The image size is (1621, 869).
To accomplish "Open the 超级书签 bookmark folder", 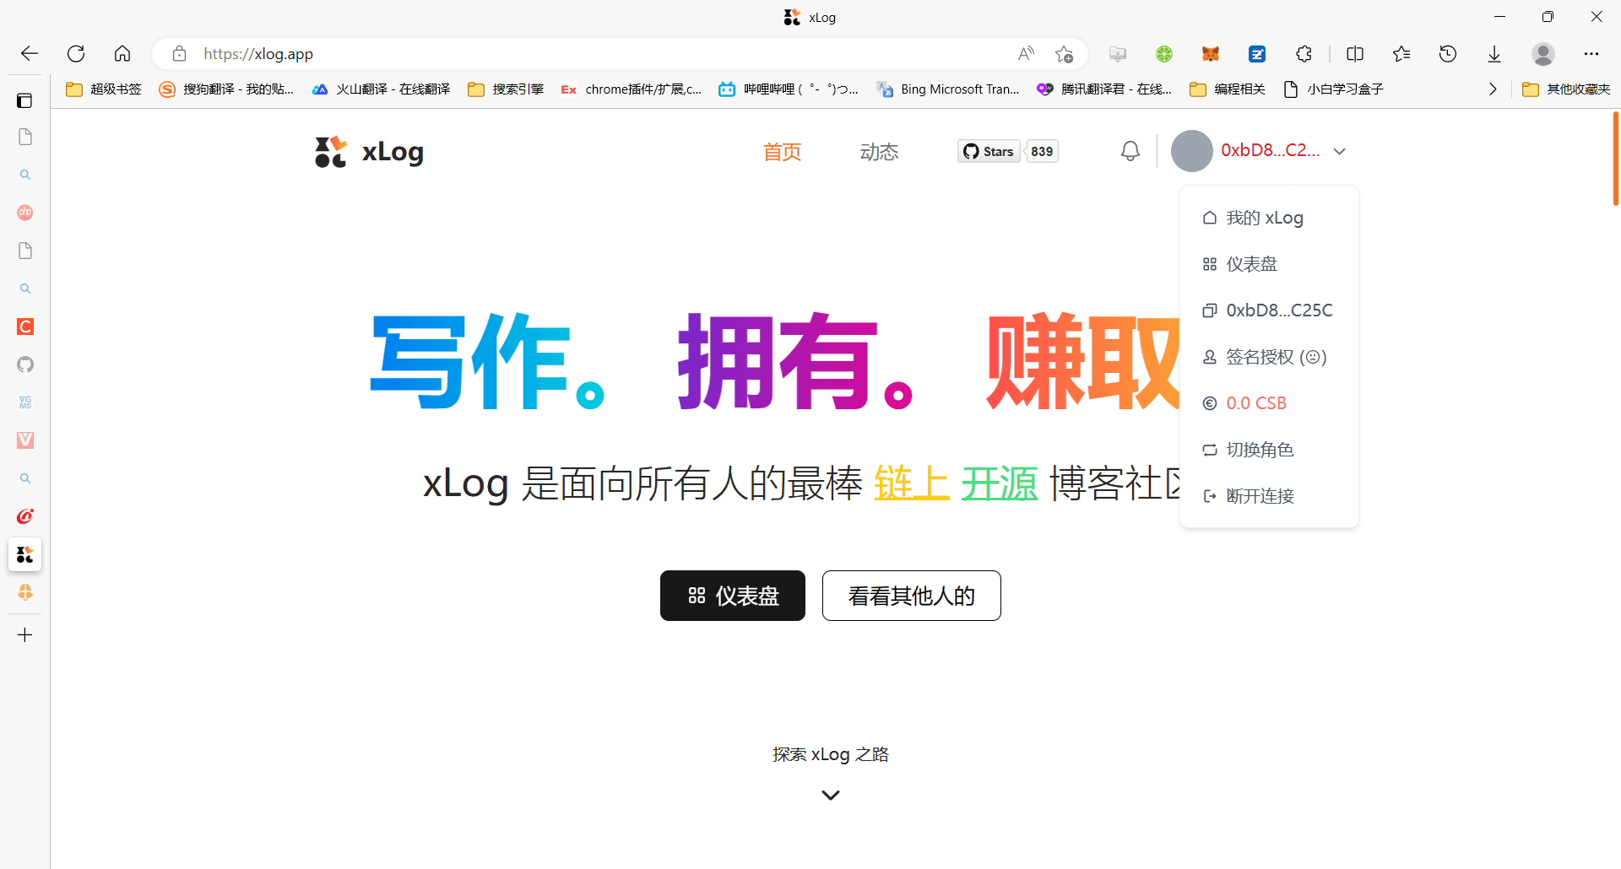I will pos(104,89).
